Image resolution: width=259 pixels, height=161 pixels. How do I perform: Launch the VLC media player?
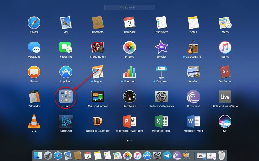tap(34, 121)
